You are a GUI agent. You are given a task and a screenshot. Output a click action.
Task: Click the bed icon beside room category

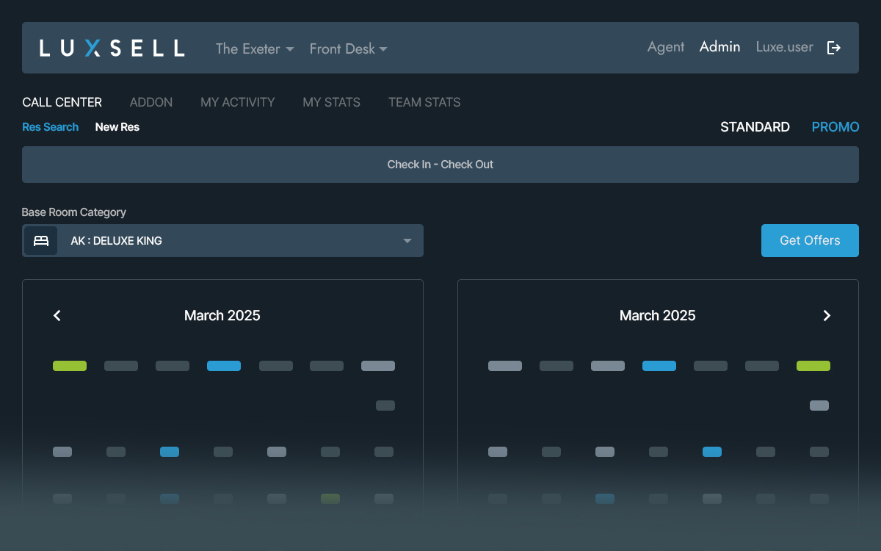click(40, 241)
